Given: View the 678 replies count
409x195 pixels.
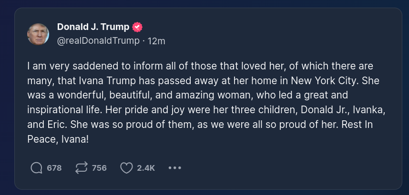Looking at the screenshot, I should [x=54, y=168].
